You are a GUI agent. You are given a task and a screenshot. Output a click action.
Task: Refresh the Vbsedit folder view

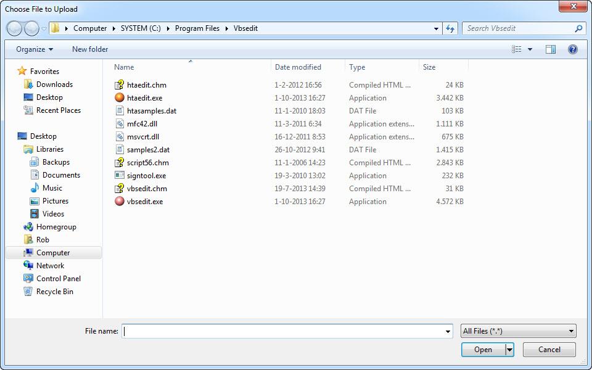tap(450, 28)
